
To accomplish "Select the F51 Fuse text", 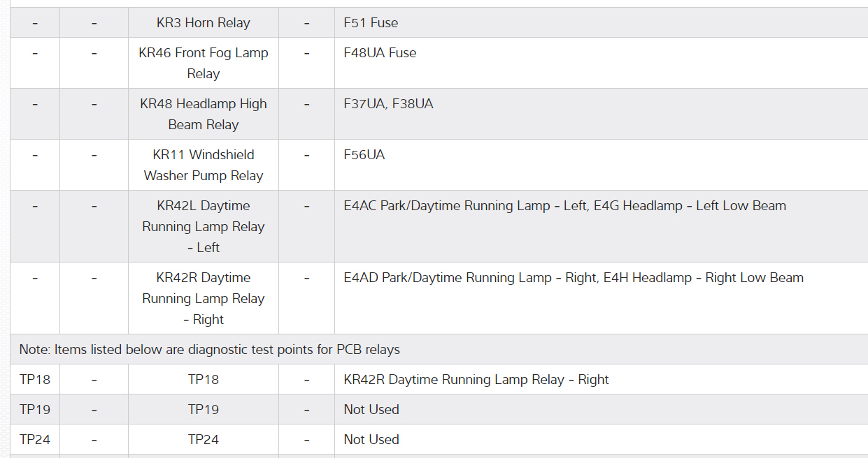I will pyautogui.click(x=371, y=23).
